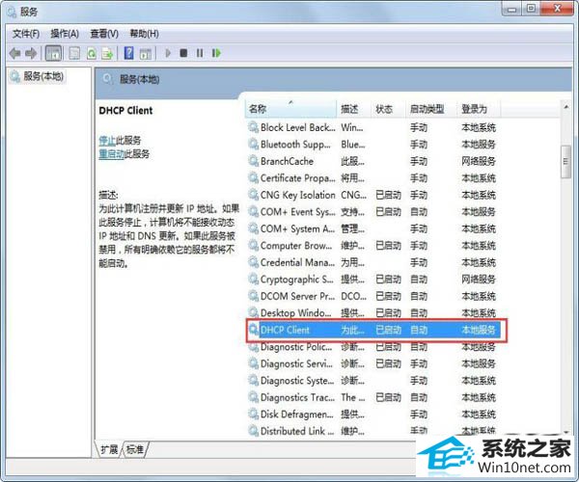Image resolution: width=579 pixels, height=482 pixels.
Task: Click the Refresh toolbar icon
Action: coord(92,53)
